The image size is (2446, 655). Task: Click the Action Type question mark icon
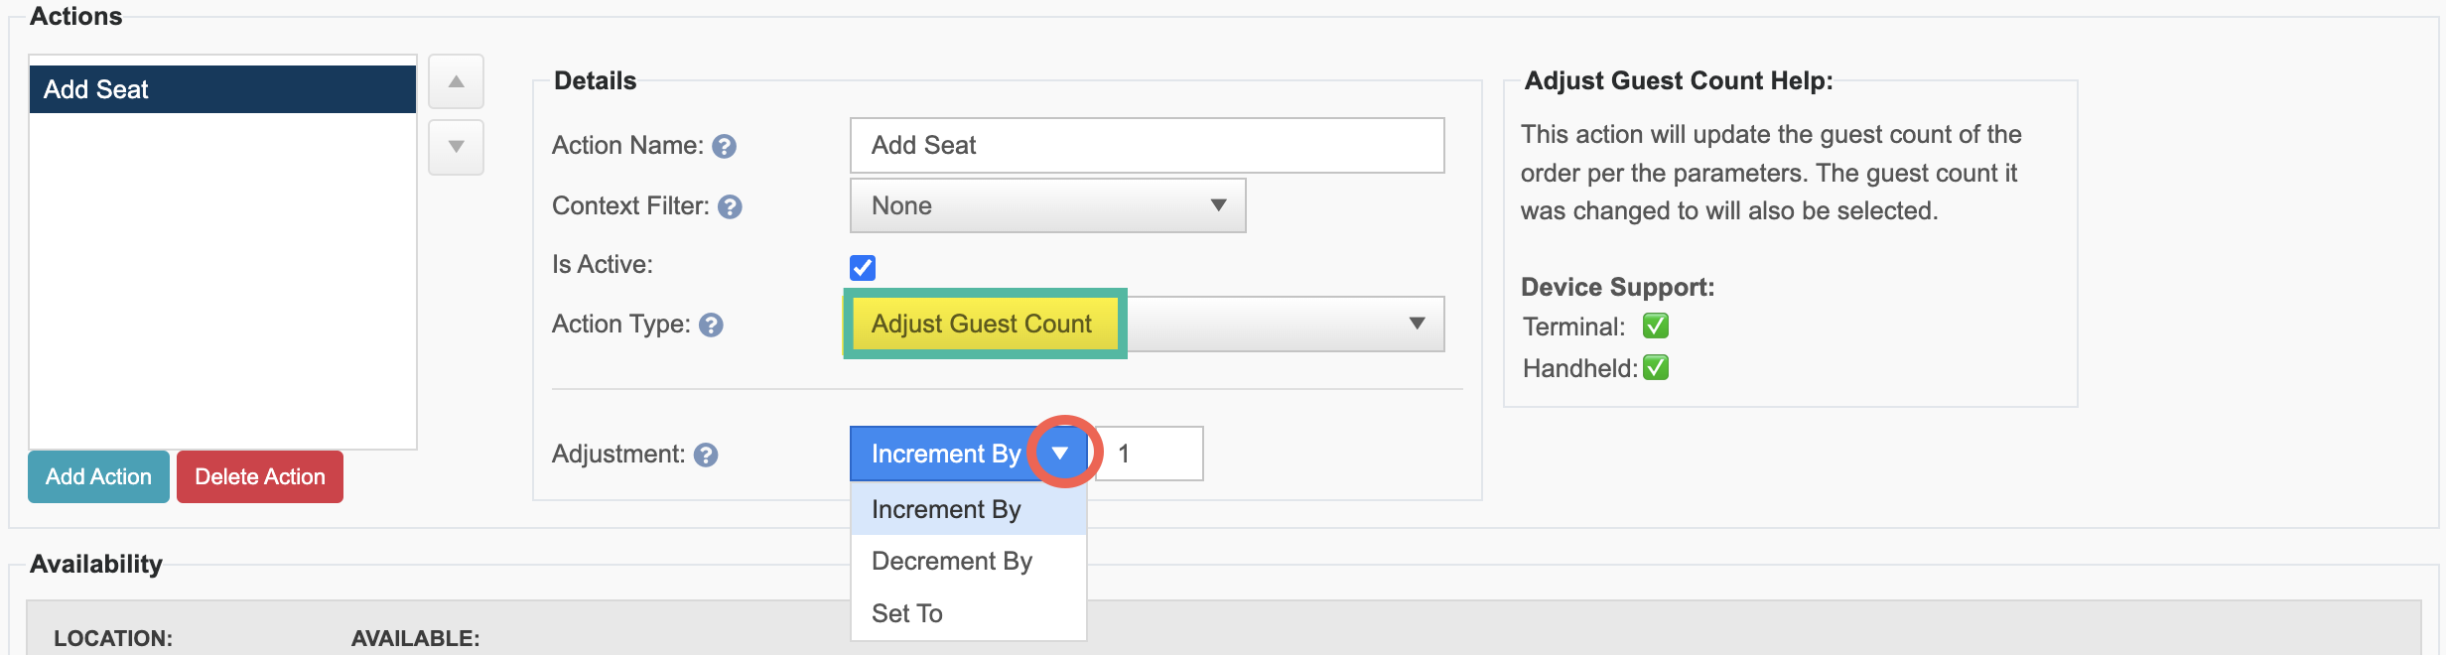pyautogui.click(x=711, y=326)
